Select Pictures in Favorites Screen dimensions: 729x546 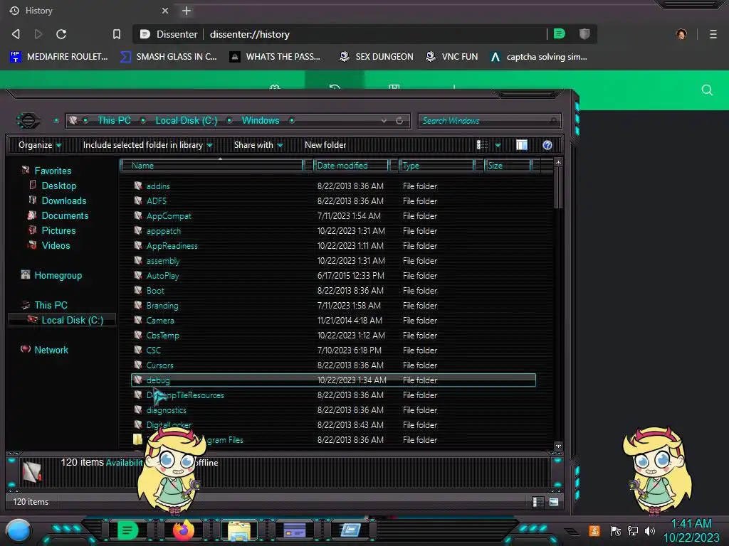(58, 230)
